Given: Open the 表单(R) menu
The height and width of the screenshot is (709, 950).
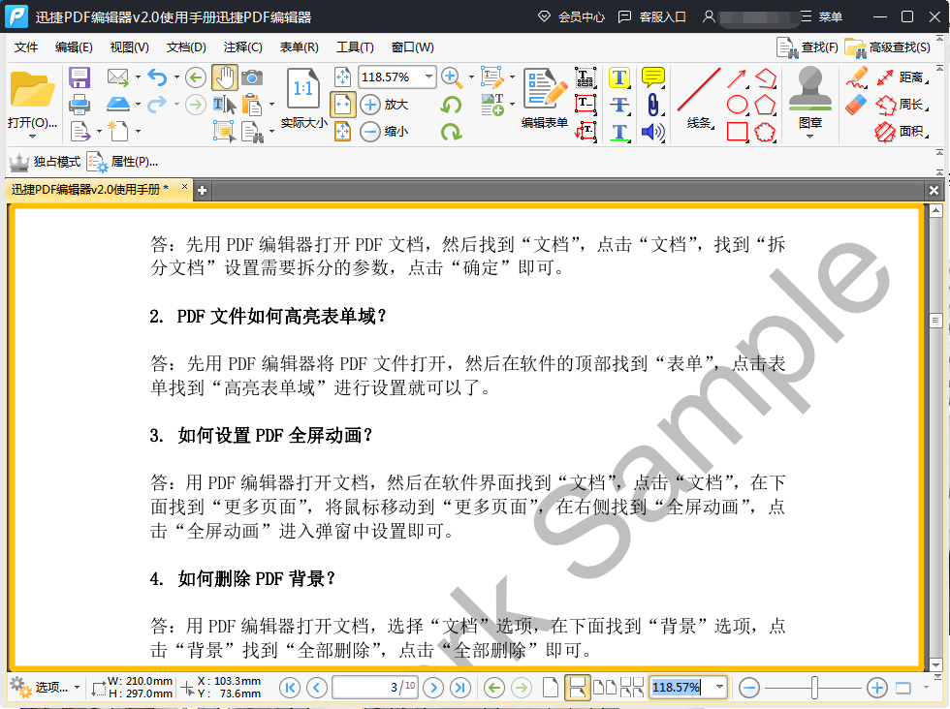Looking at the screenshot, I should [x=300, y=47].
